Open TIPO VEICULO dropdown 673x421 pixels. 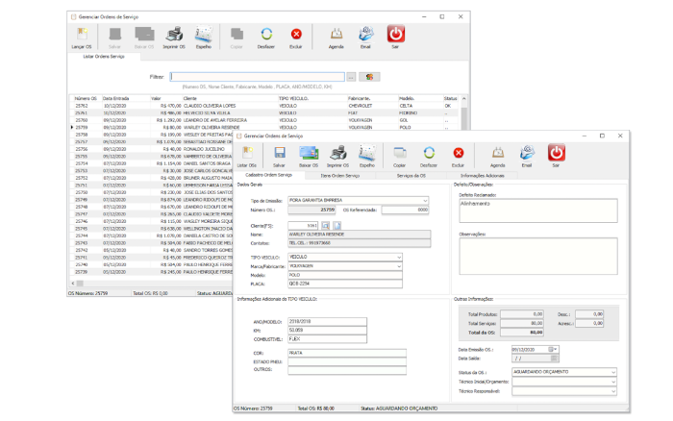click(x=399, y=257)
